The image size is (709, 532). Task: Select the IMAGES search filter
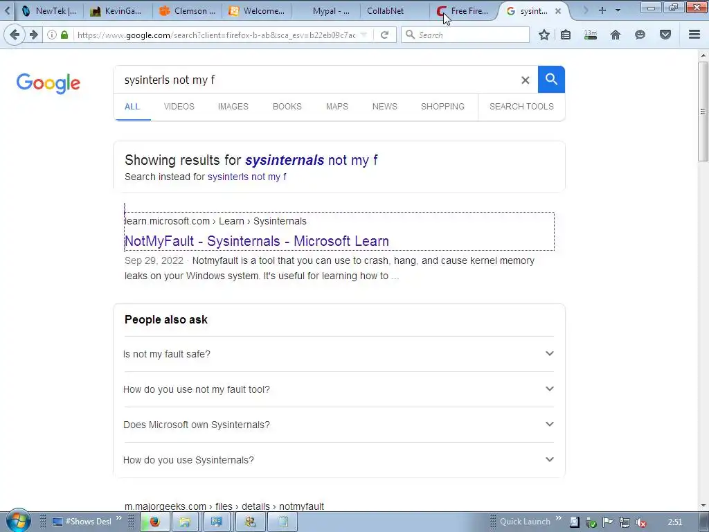[x=233, y=106]
